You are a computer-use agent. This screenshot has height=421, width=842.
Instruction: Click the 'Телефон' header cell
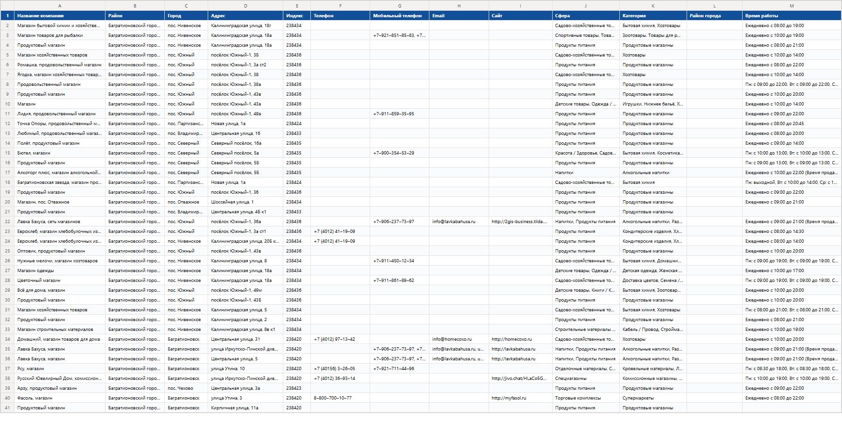(340, 16)
